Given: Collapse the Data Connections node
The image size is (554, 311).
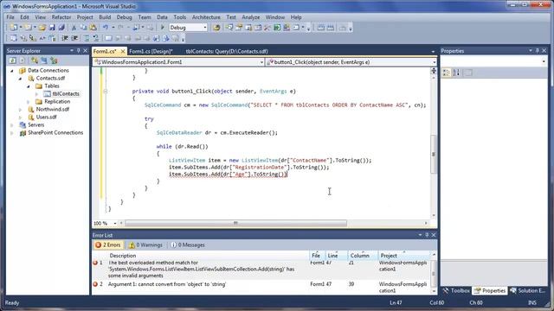Looking at the screenshot, I should click(x=12, y=71).
